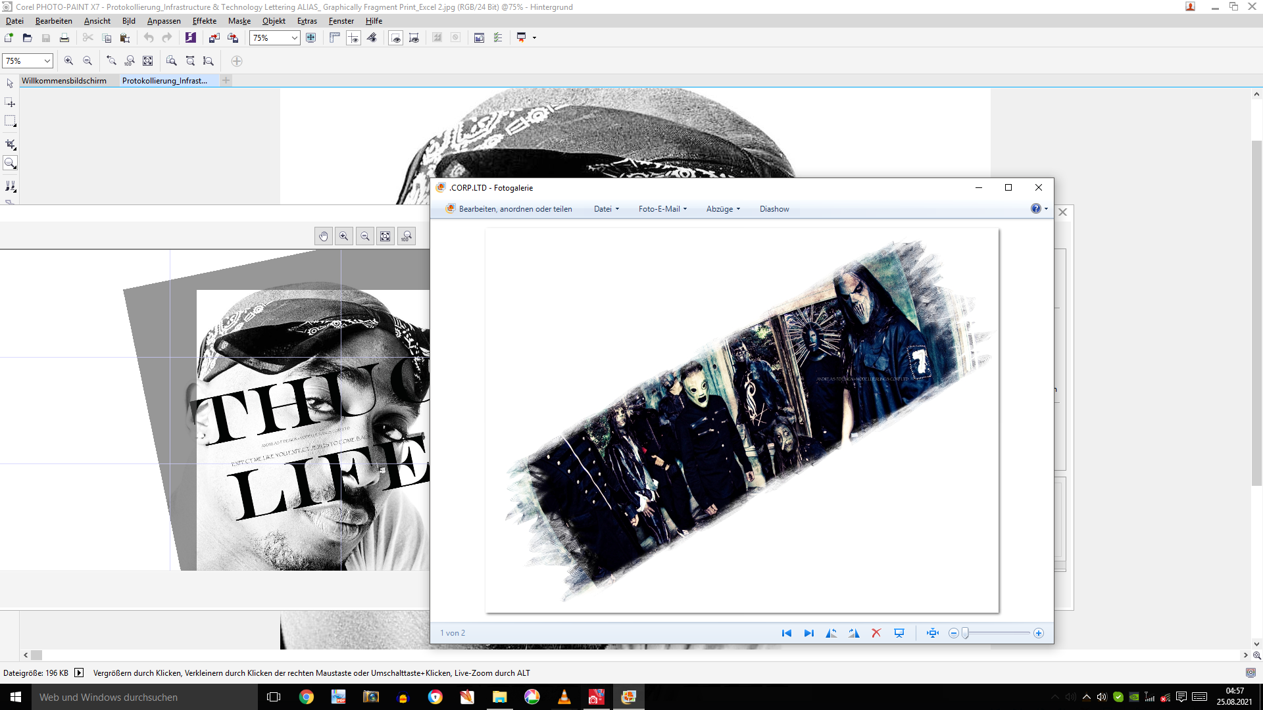The width and height of the screenshot is (1263, 710).
Task: Toggle the object marquee visibility icon
Action: 414,37
